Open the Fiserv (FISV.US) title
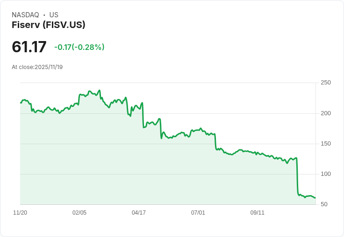This screenshot has height=237, width=344. coord(49,25)
